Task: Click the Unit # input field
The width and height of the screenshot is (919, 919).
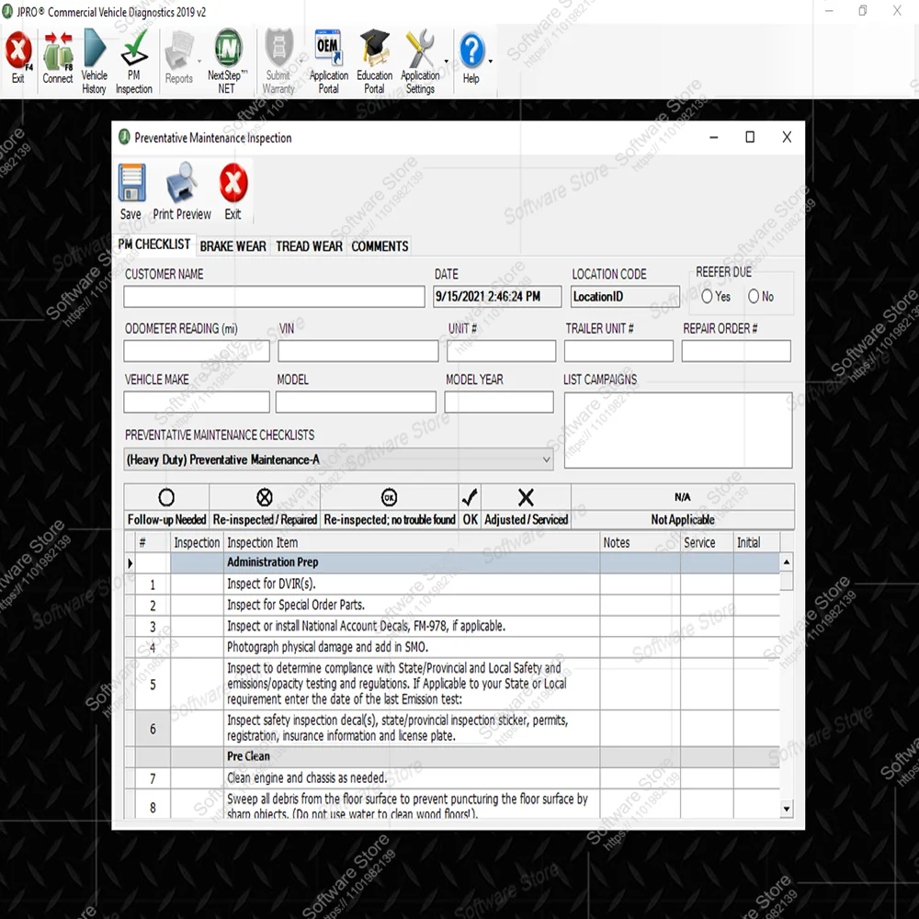Action: click(501, 351)
